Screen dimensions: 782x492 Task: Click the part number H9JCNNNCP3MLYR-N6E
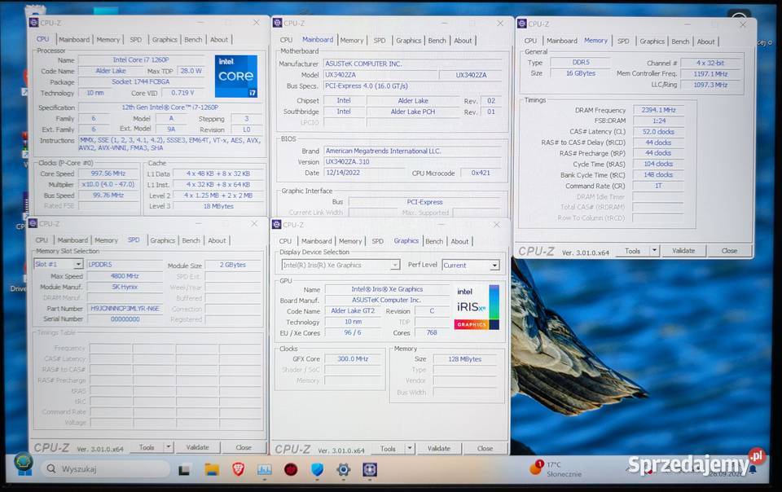125,309
